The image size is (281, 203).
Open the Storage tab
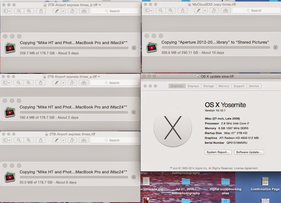click(209, 86)
